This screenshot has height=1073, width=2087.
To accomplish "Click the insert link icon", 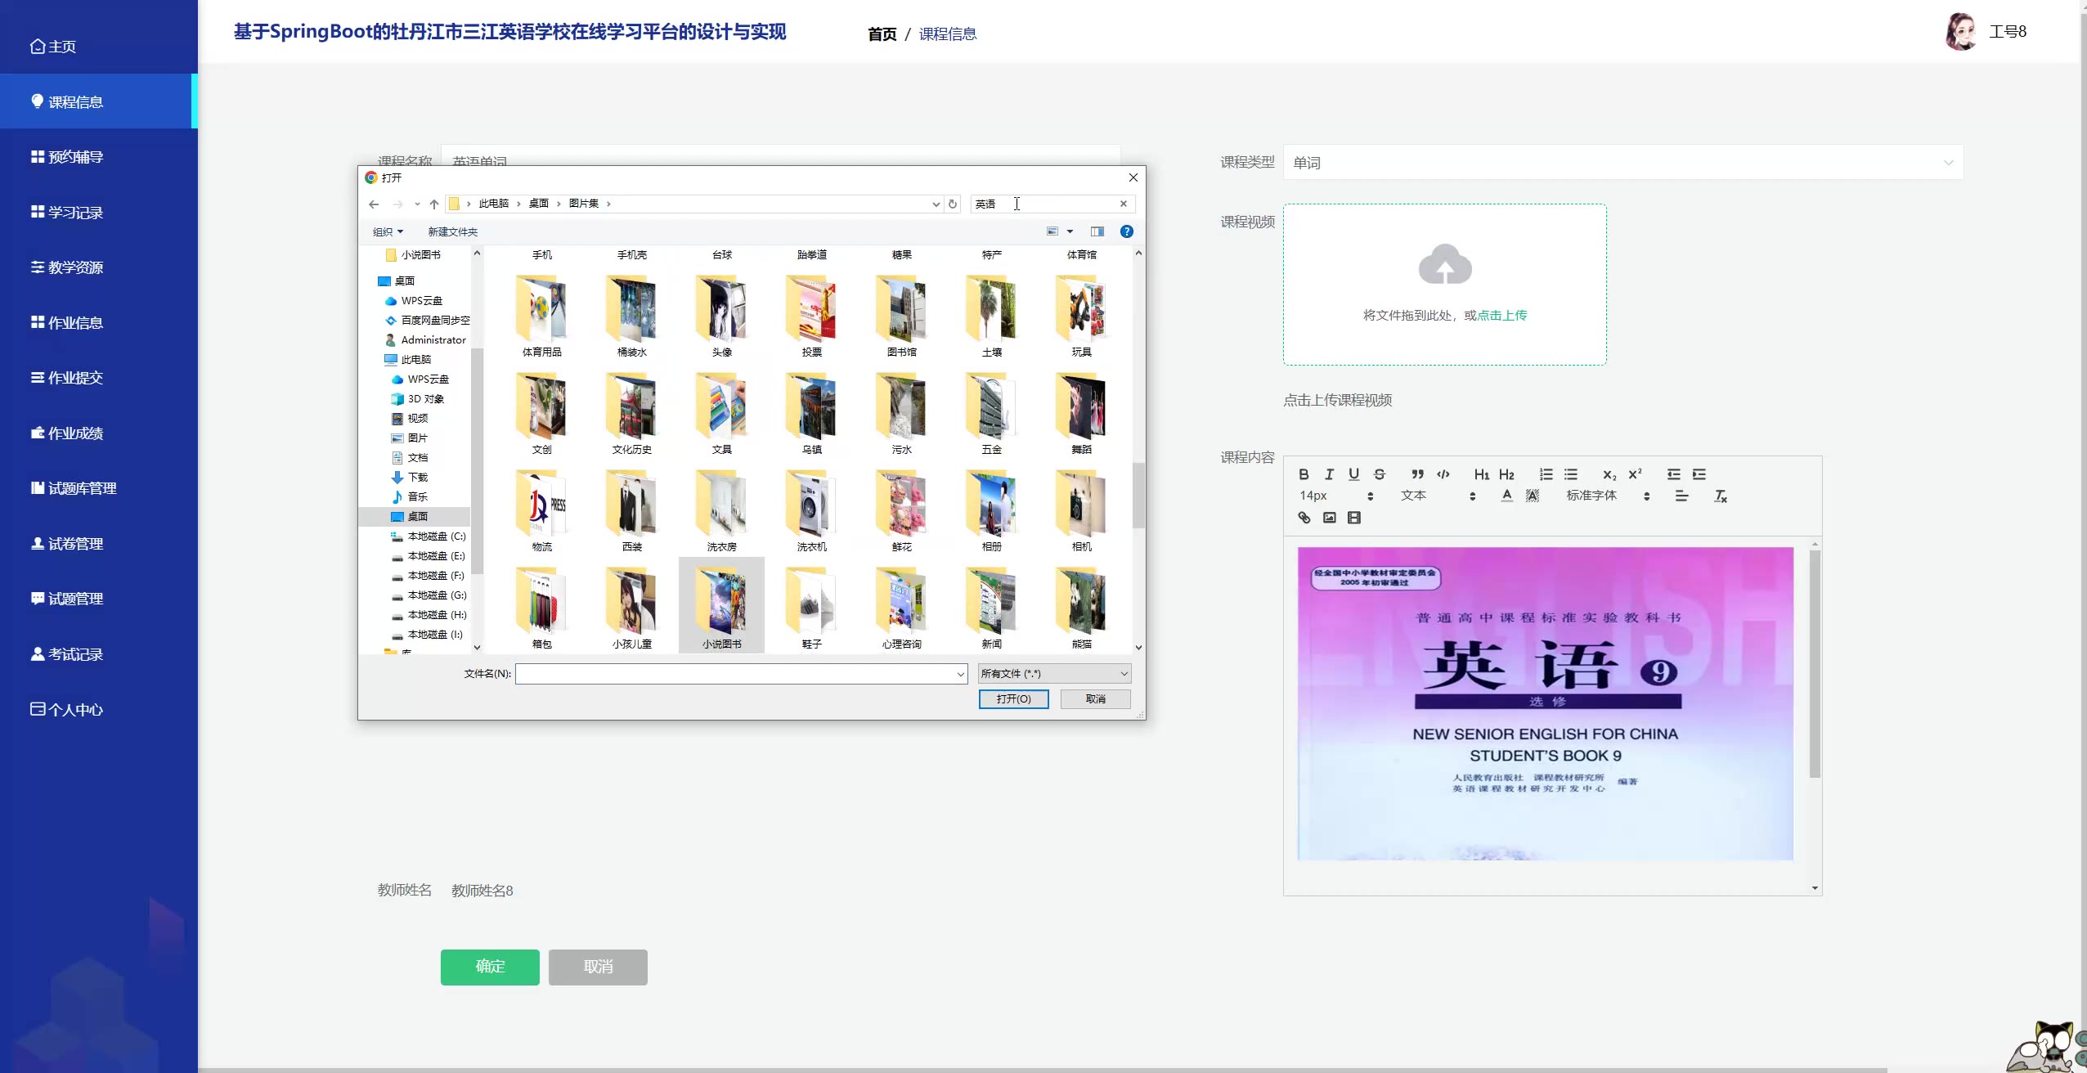I will click(x=1304, y=518).
